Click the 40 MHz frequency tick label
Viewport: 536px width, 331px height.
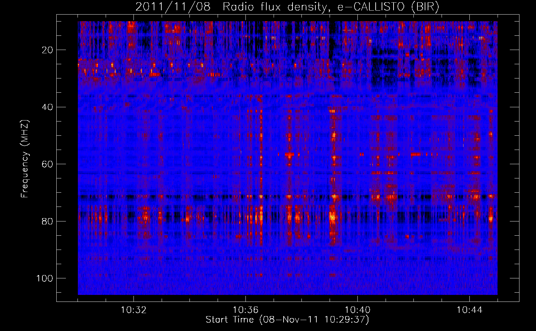click(47, 107)
